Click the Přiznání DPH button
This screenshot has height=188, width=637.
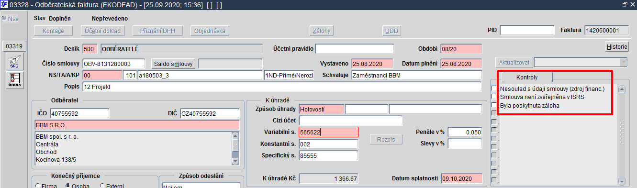(157, 31)
